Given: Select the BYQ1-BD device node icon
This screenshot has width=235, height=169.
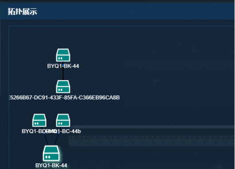Looking at the screenshot, I should (x=39, y=120).
